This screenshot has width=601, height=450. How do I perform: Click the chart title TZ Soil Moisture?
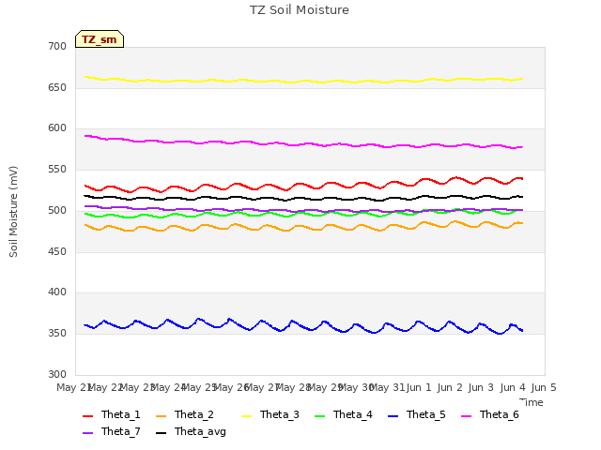point(300,10)
